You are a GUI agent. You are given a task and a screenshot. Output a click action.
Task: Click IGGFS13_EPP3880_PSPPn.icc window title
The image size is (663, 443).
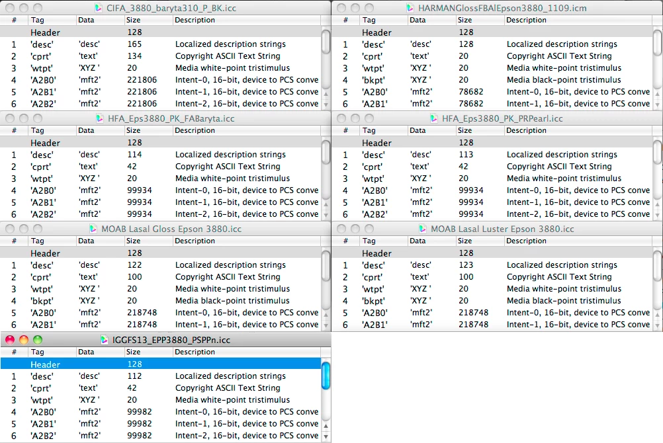[x=171, y=340]
